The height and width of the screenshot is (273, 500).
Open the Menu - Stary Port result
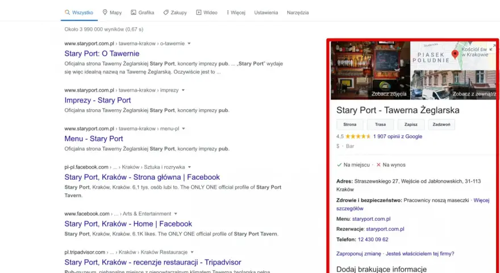point(94,139)
